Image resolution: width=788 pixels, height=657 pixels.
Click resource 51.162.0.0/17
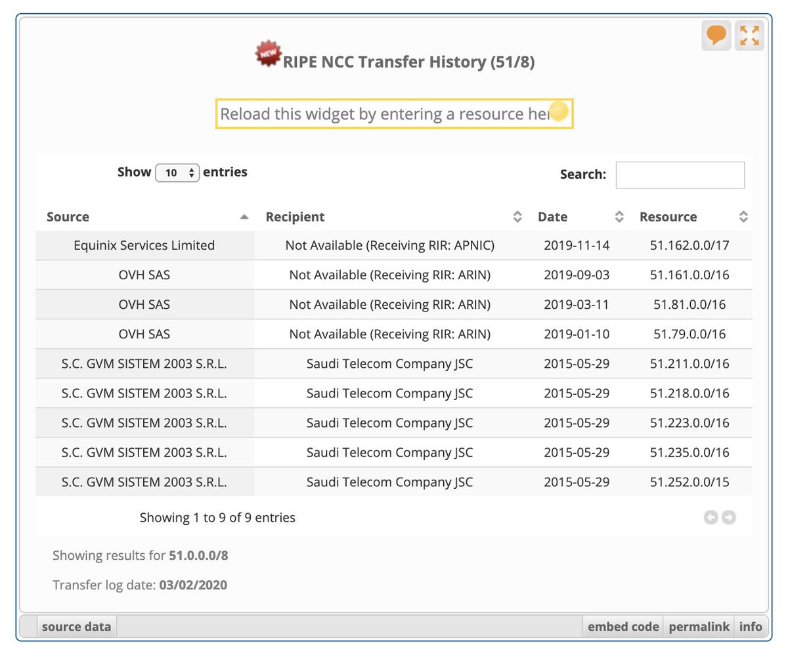tap(689, 245)
